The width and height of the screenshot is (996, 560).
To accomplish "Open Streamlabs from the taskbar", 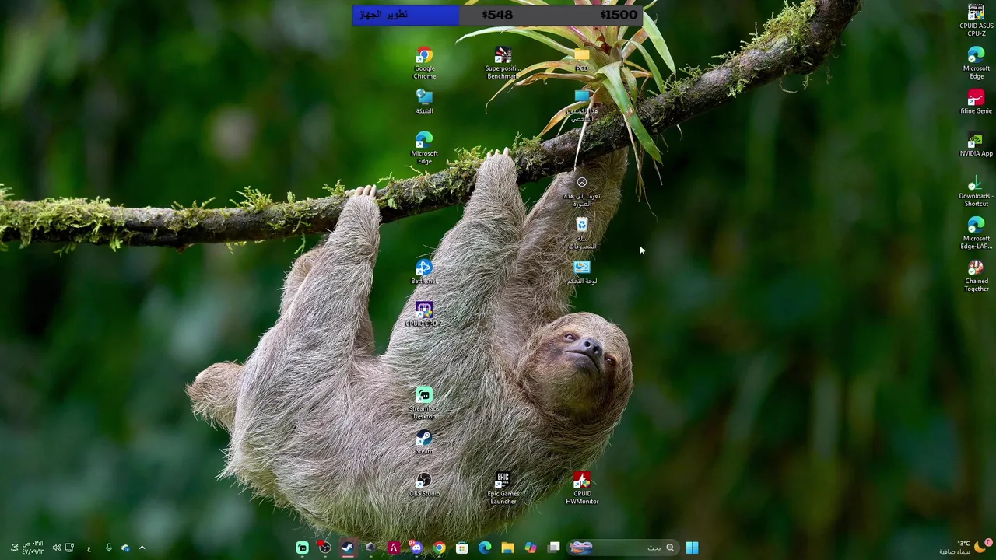I will (302, 548).
